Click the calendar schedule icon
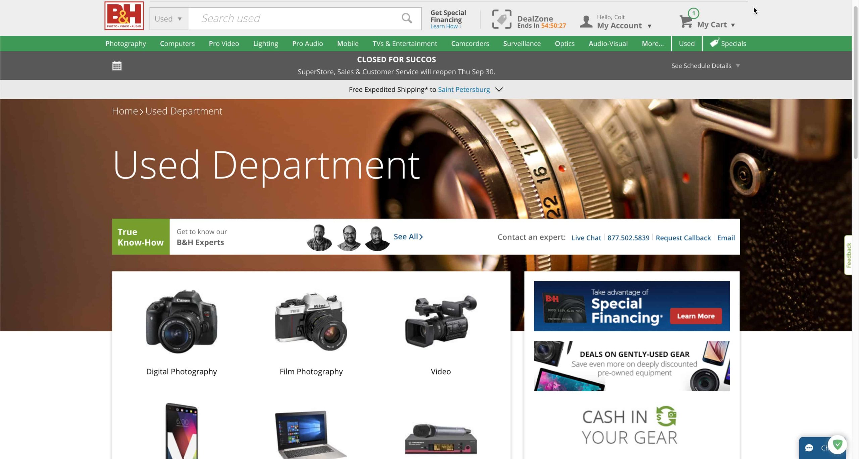859x459 pixels. (117, 66)
